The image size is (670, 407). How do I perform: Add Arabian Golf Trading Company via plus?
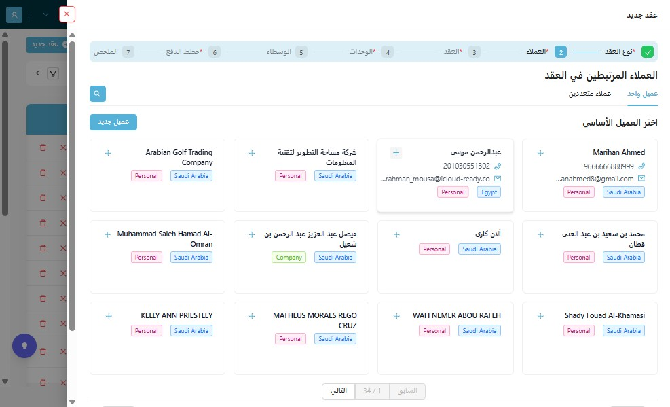(x=108, y=153)
